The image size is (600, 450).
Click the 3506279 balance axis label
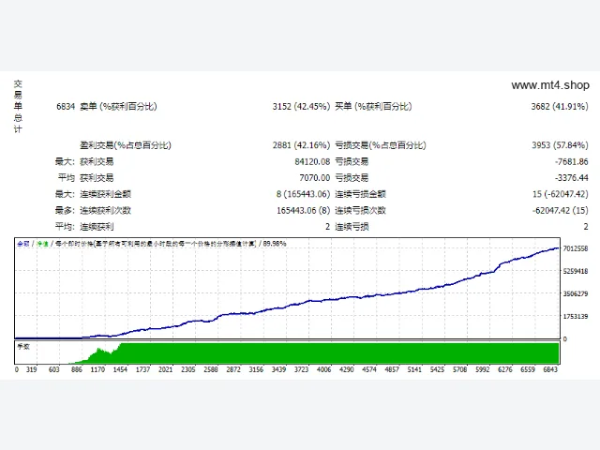coord(575,293)
